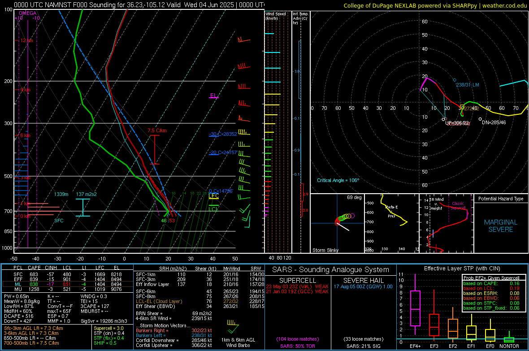Click the Classic Supercell label in SR Wind inset
This screenshot has width=529, height=351.
(x=458, y=206)
